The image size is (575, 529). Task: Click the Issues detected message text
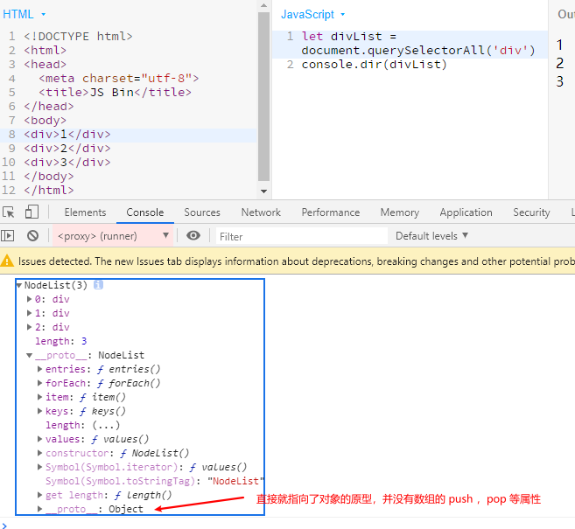pyautogui.click(x=297, y=261)
